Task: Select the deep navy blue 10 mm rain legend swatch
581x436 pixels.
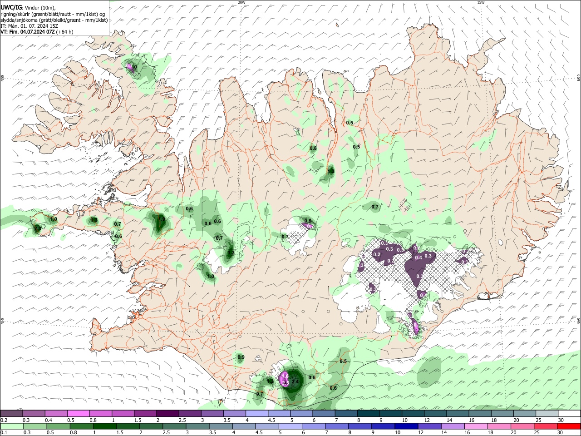Action: click(x=406, y=426)
